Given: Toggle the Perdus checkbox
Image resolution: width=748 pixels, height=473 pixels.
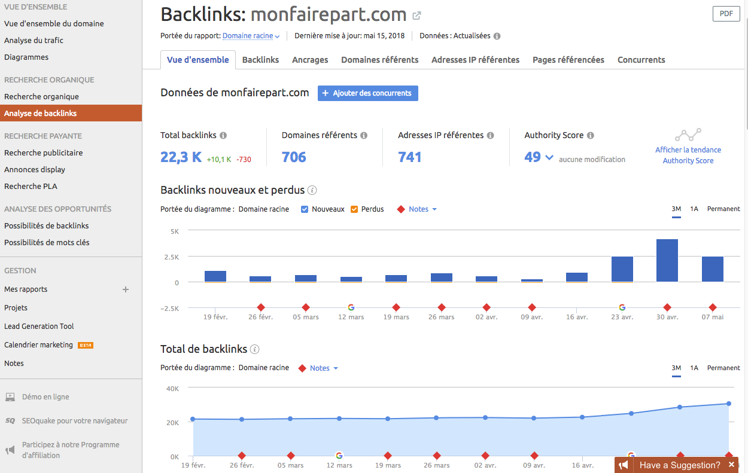Looking at the screenshot, I should click(354, 209).
